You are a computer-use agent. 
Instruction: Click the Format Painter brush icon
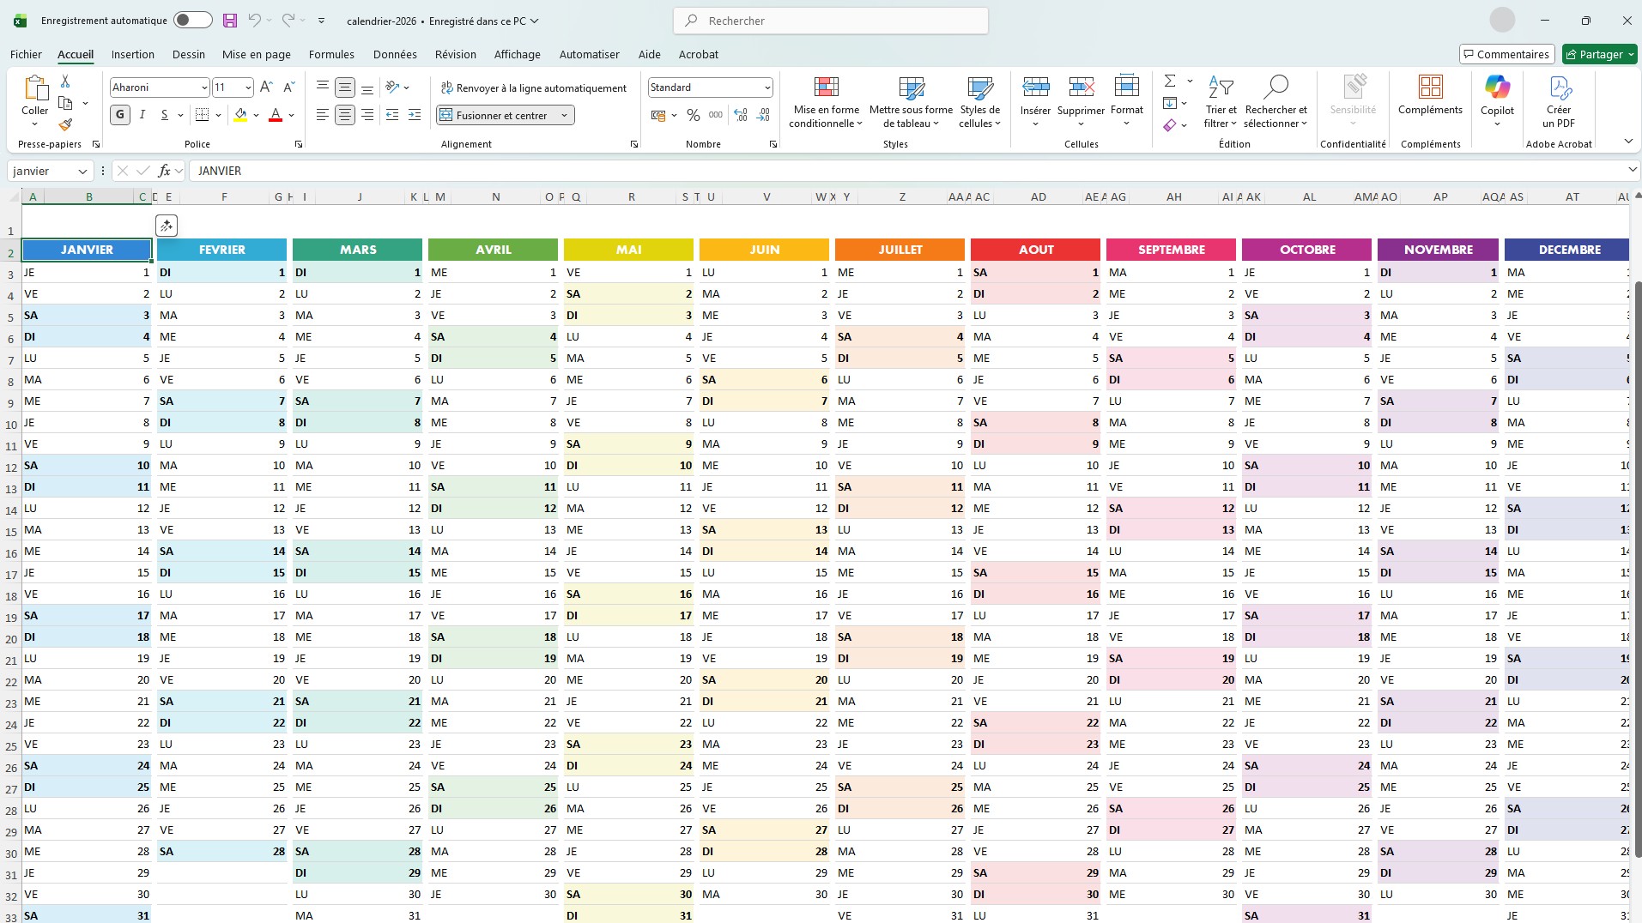[65, 124]
